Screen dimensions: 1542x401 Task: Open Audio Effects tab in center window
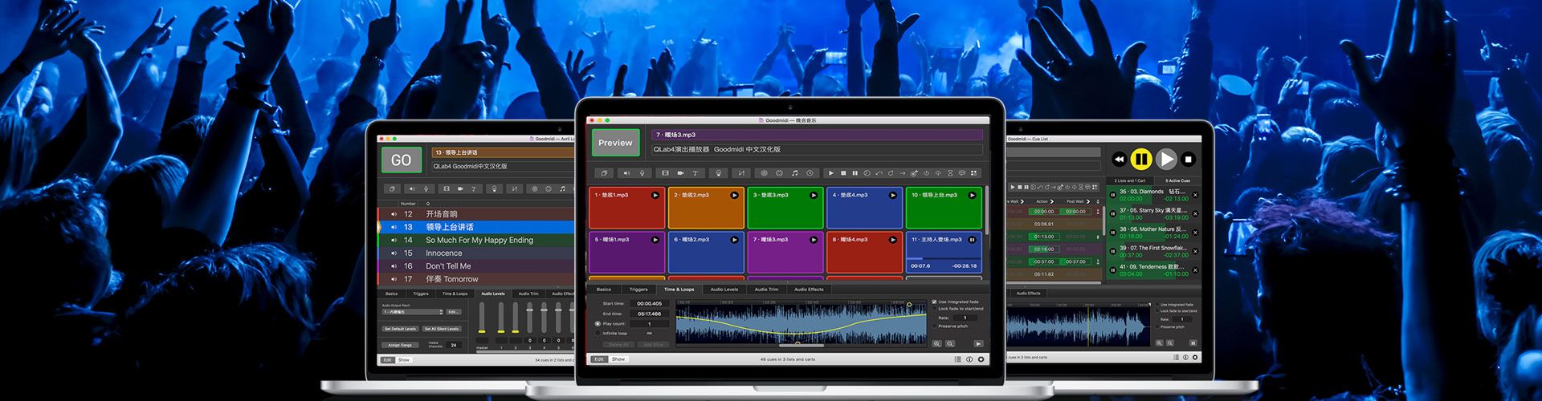pyautogui.click(x=809, y=290)
